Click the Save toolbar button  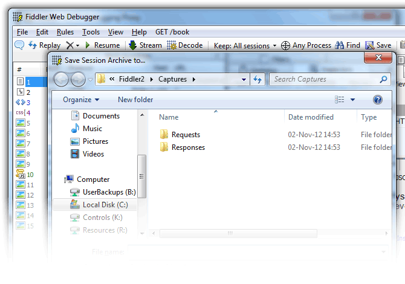click(x=378, y=45)
